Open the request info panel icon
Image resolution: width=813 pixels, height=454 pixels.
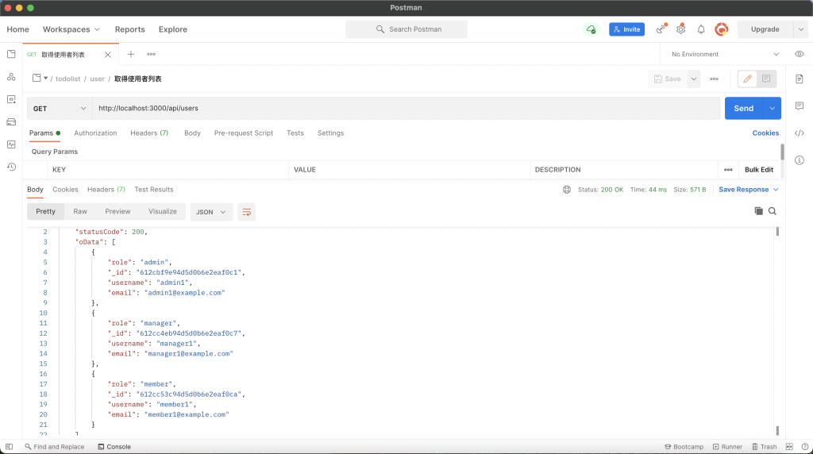tap(799, 160)
